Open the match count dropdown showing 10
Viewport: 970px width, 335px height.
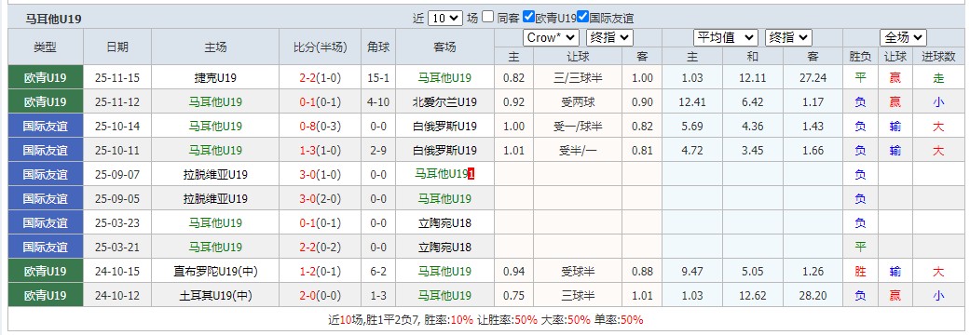coord(444,18)
